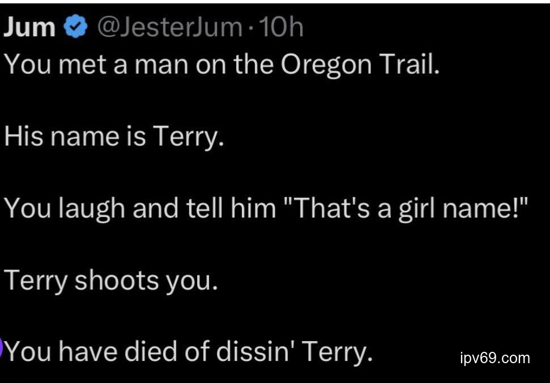
Task: Click the "His name is Terry." line
Action: pyautogui.click(x=114, y=138)
